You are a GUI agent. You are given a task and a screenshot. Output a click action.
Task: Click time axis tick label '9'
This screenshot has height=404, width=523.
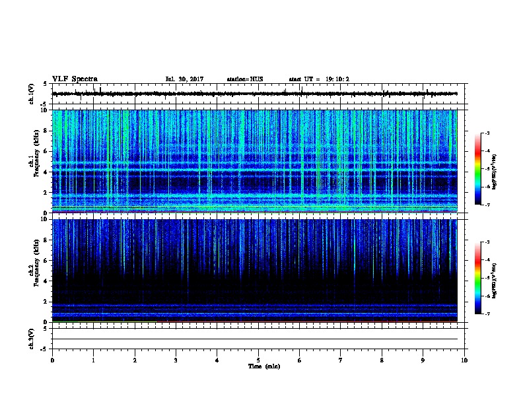click(423, 360)
